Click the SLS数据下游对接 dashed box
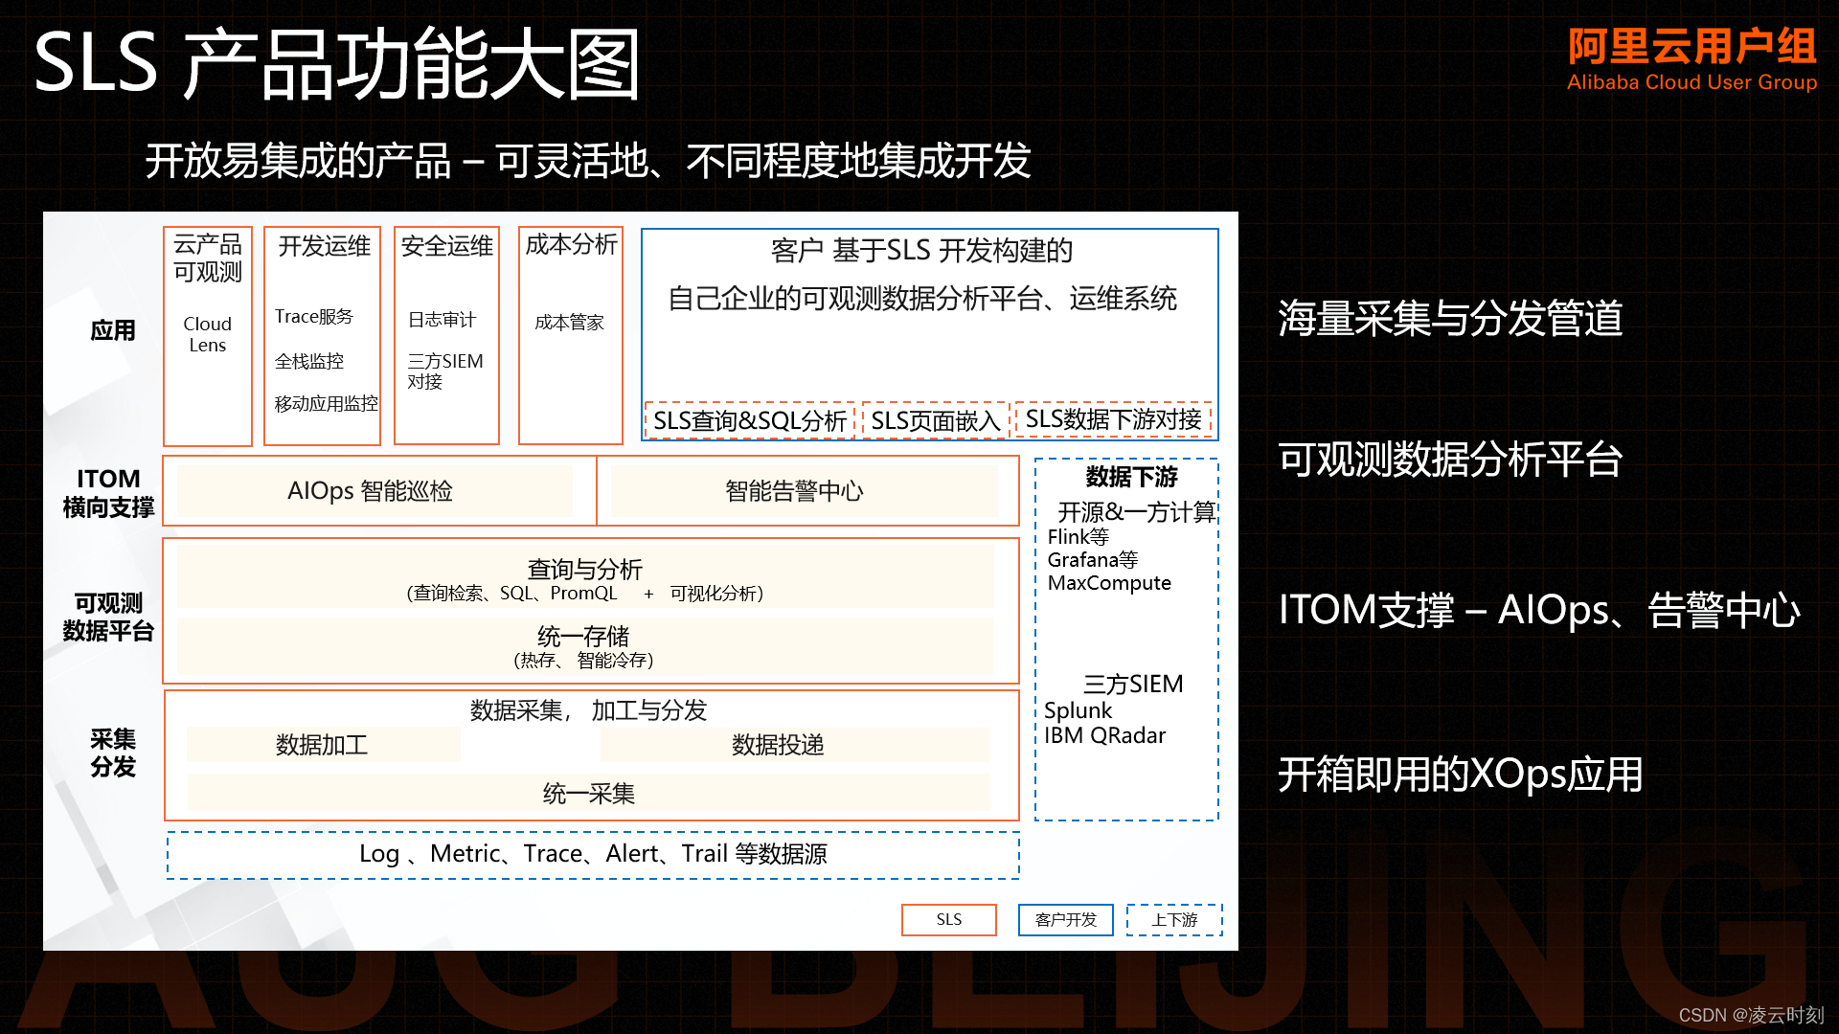The height and width of the screenshot is (1034, 1839). pyautogui.click(x=1113, y=419)
